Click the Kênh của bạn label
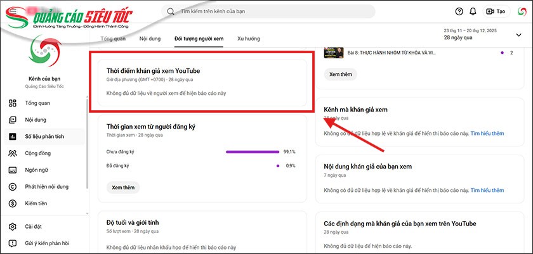 [x=44, y=79]
